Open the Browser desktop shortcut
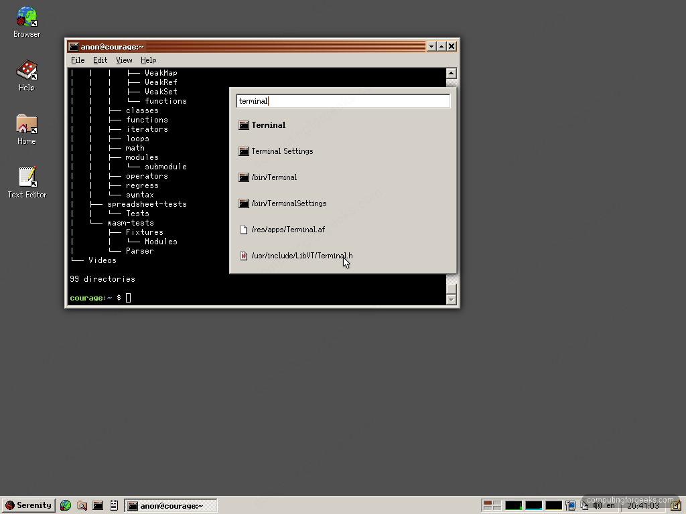Screen dimensions: 686x514 click(27, 22)
